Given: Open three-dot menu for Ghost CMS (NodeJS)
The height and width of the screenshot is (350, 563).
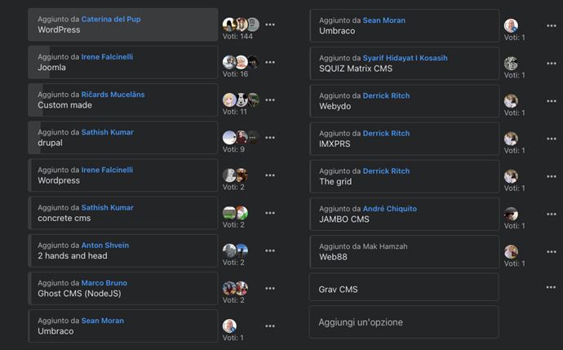Looking at the screenshot, I should click(270, 288).
